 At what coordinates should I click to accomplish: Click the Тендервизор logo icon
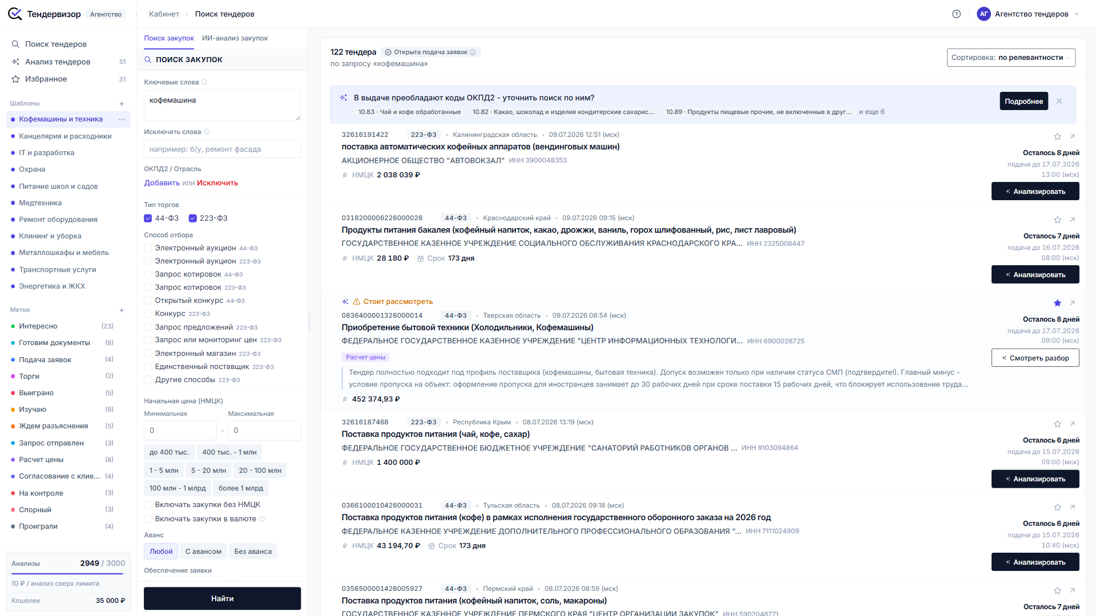point(15,14)
